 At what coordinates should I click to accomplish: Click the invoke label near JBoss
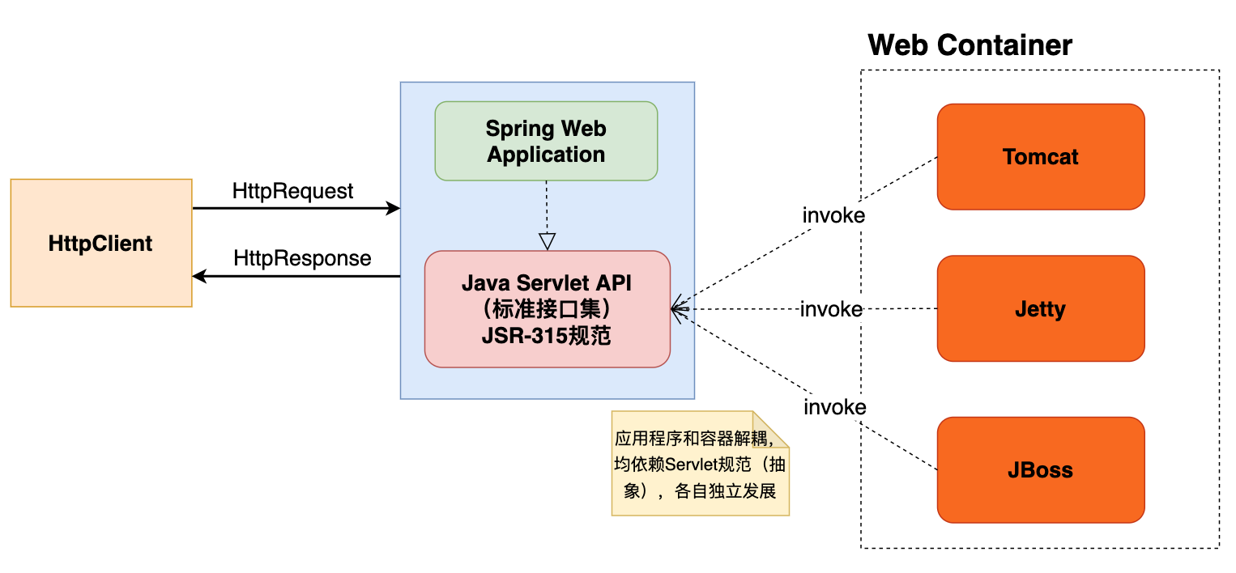(834, 407)
